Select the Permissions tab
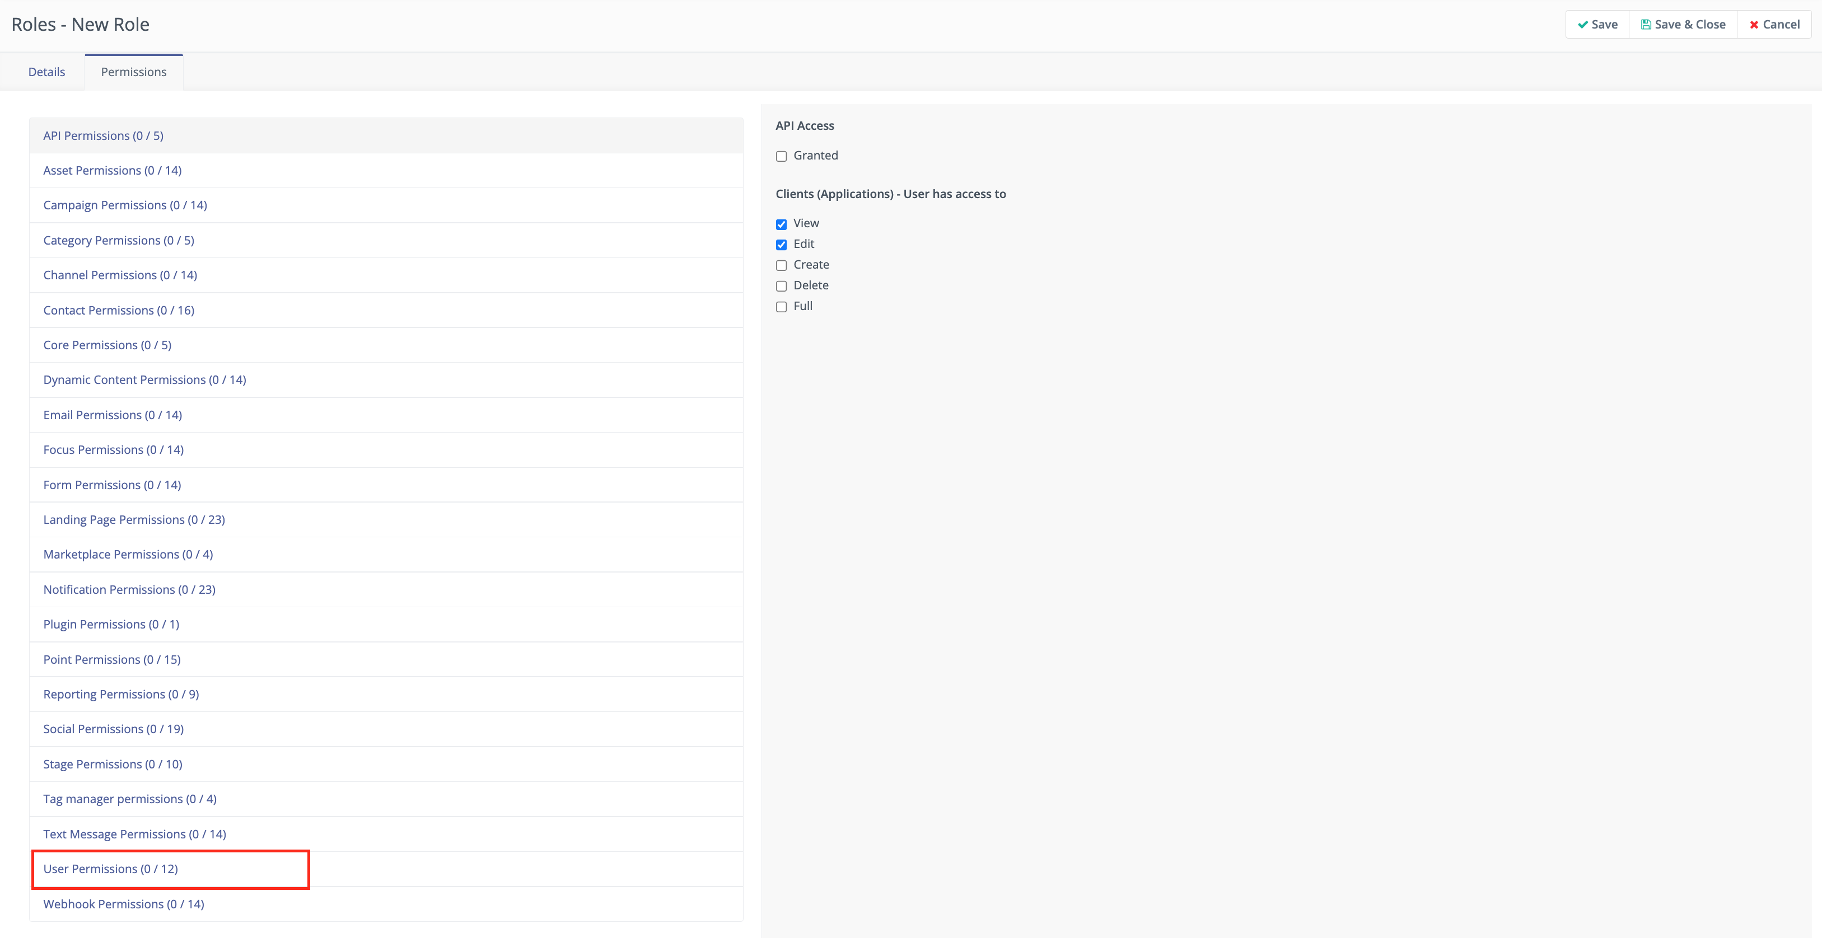1822x938 pixels. [134, 72]
